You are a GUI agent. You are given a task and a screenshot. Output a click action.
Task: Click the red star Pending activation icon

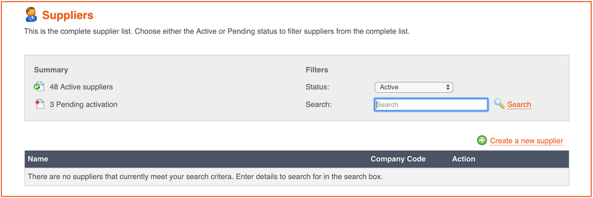click(39, 104)
